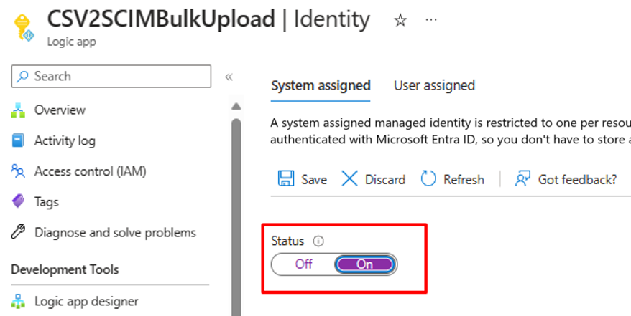Switch Status toggle to Off

pyautogui.click(x=304, y=264)
